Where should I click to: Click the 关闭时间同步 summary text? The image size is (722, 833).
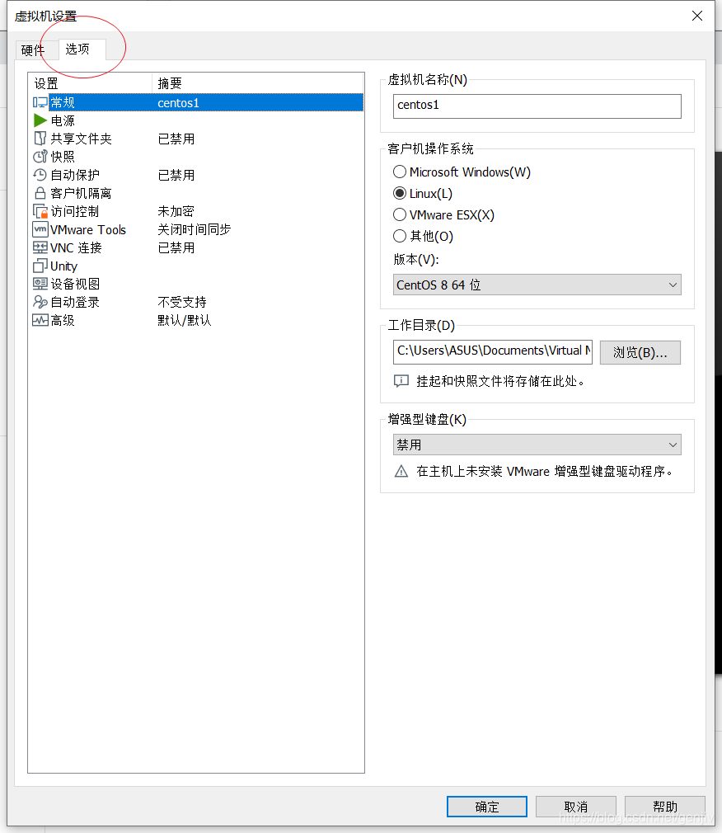pyautogui.click(x=195, y=229)
